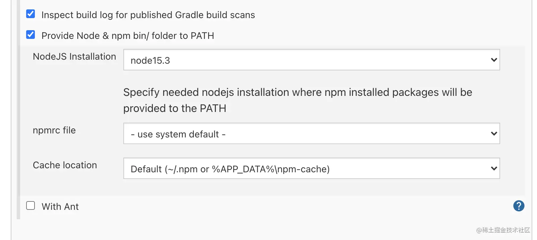Click the watermark text in the bottom corner
The image size is (537, 240).
(503, 230)
